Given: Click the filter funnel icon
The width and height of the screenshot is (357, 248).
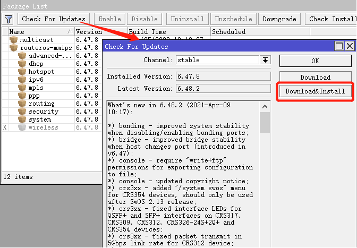Looking at the screenshot, I should [8, 19].
